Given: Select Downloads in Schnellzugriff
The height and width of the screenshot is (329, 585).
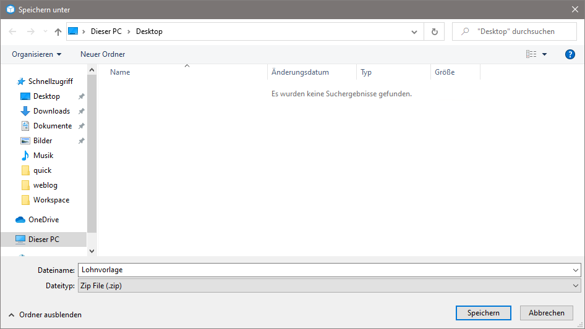Looking at the screenshot, I should (51, 111).
